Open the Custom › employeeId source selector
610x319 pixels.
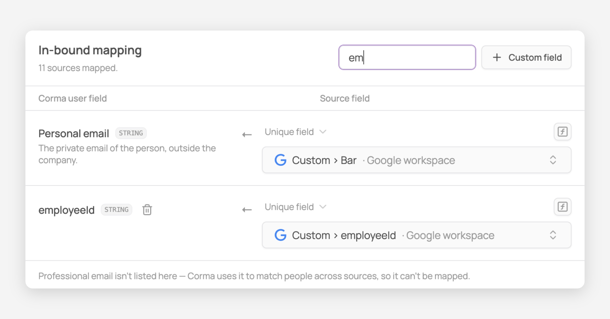point(417,235)
